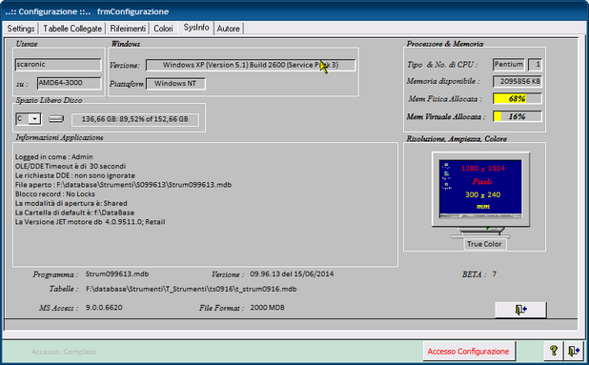
Task: Open the Tabelle Collegate tab
Action: (x=72, y=29)
